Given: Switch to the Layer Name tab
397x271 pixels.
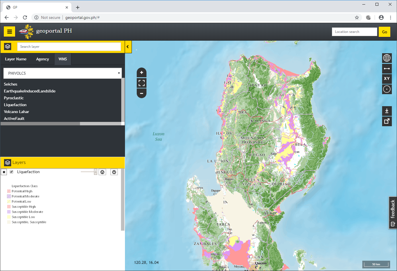Looking at the screenshot, I should click(x=16, y=59).
